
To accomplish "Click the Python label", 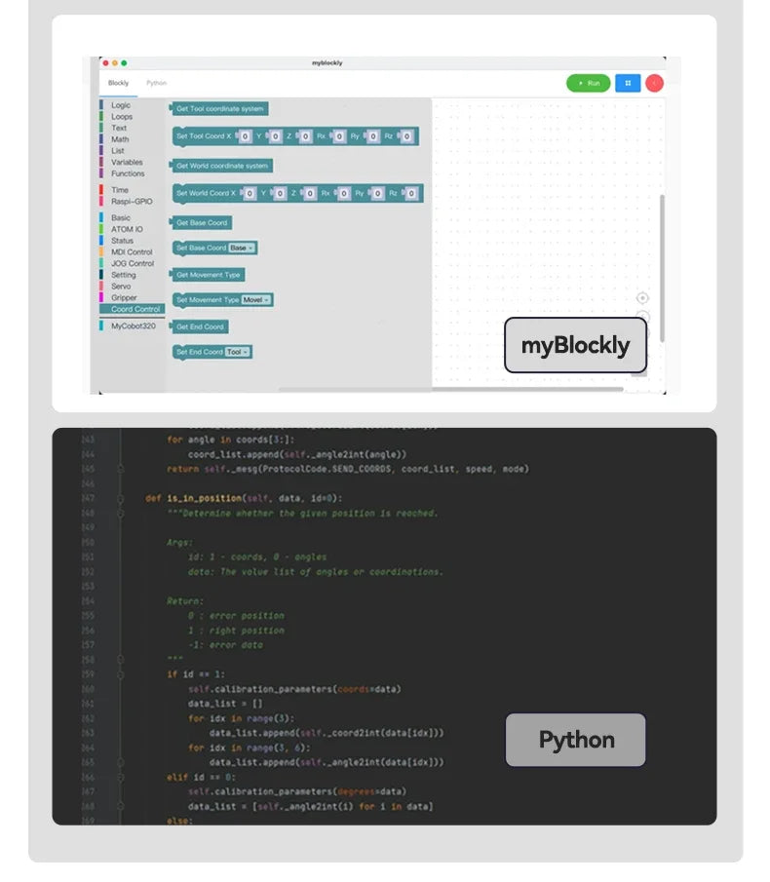I will pyautogui.click(x=575, y=740).
